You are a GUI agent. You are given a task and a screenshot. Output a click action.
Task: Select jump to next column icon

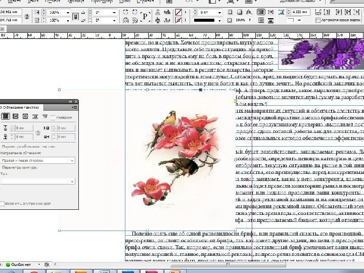point(46,116)
